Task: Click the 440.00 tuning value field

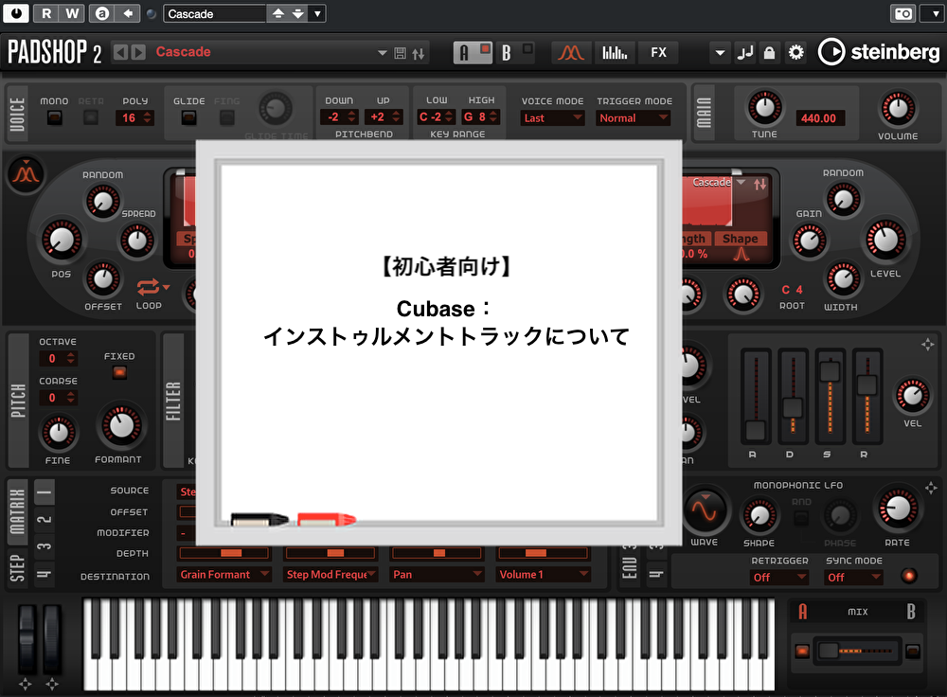Action: 819,118
